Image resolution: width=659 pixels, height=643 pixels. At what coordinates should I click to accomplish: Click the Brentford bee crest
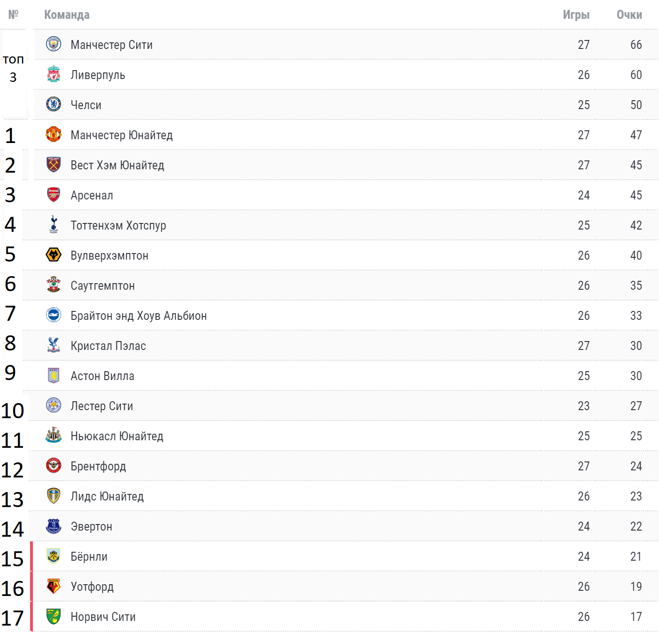[x=54, y=466]
